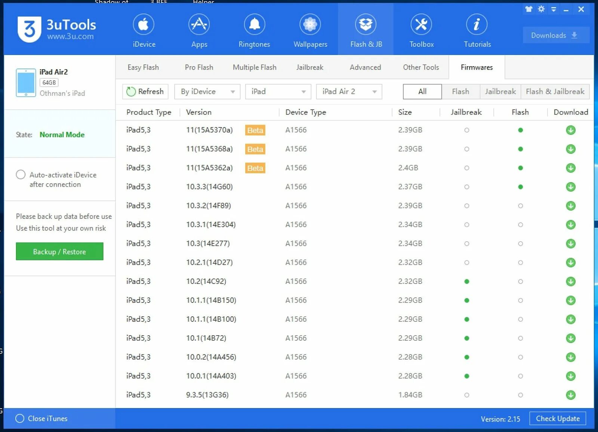The image size is (598, 432).
Task: Download firmware 10.2(14C92)
Action: click(571, 281)
